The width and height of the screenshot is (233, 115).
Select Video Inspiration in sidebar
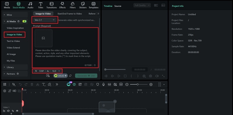tap(15, 28)
